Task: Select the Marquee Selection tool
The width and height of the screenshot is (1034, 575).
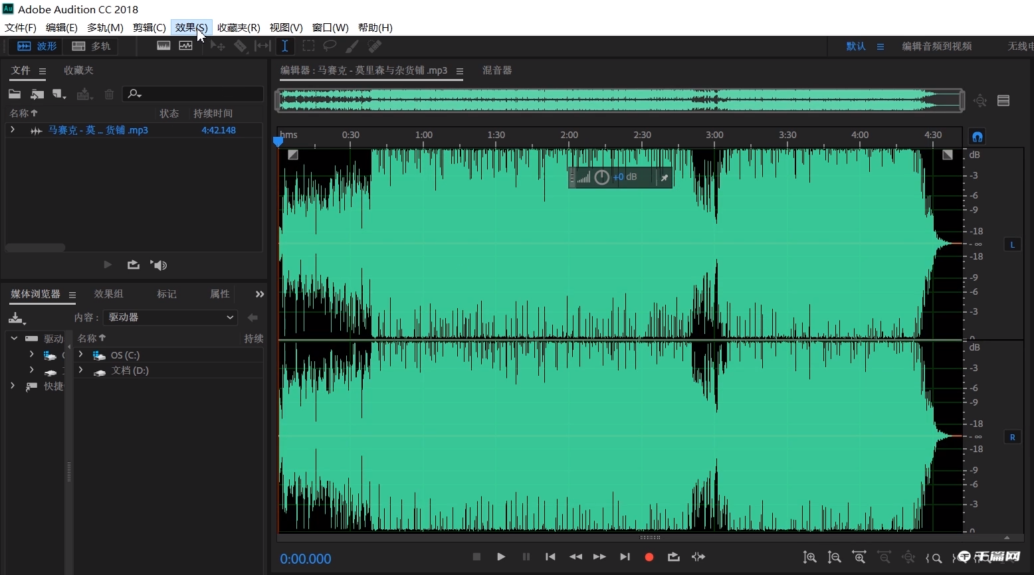Action: (308, 46)
